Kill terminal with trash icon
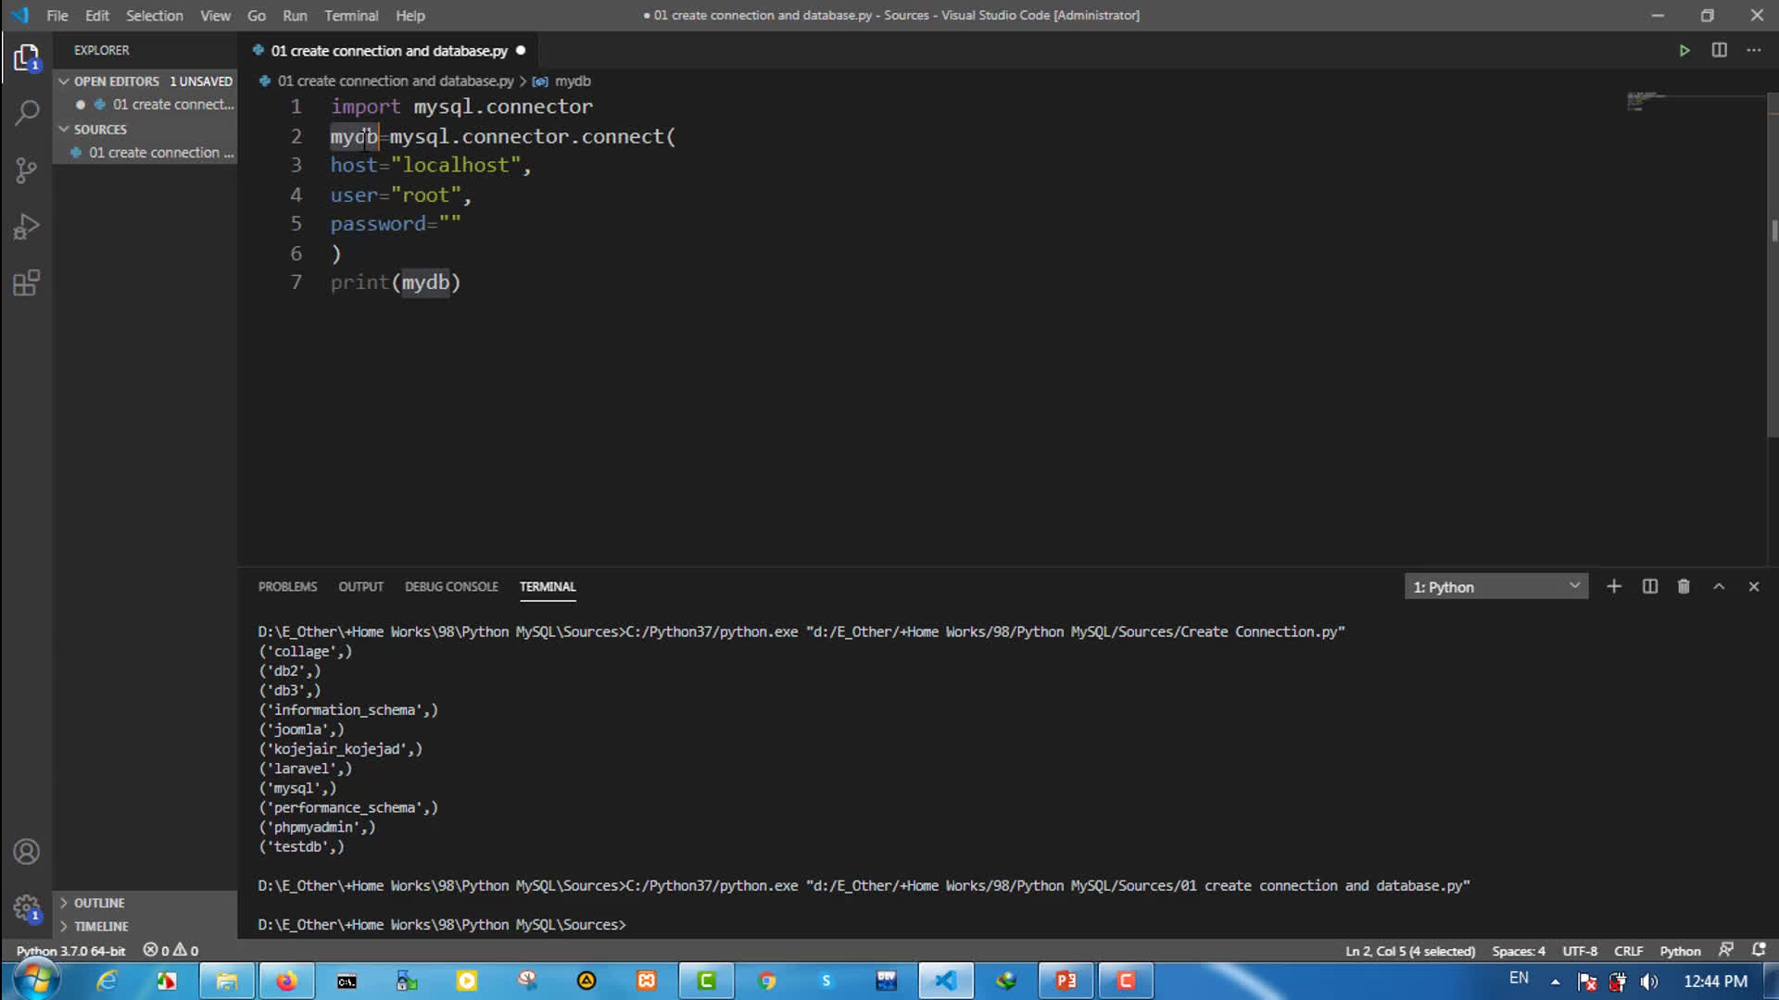Viewport: 1779px width, 1000px height. tap(1684, 586)
